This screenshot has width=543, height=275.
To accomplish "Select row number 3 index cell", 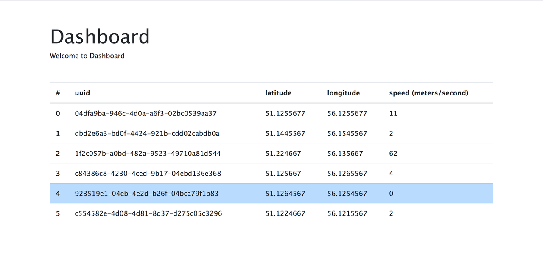I will [58, 173].
